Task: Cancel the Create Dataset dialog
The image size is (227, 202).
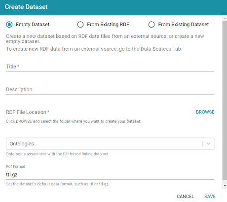Action: pos(185,197)
